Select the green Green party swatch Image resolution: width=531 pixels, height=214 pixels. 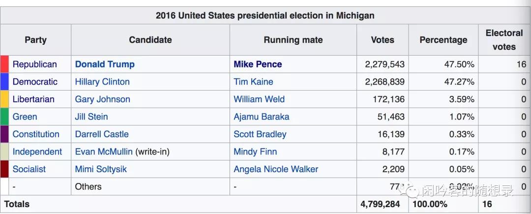4,117
